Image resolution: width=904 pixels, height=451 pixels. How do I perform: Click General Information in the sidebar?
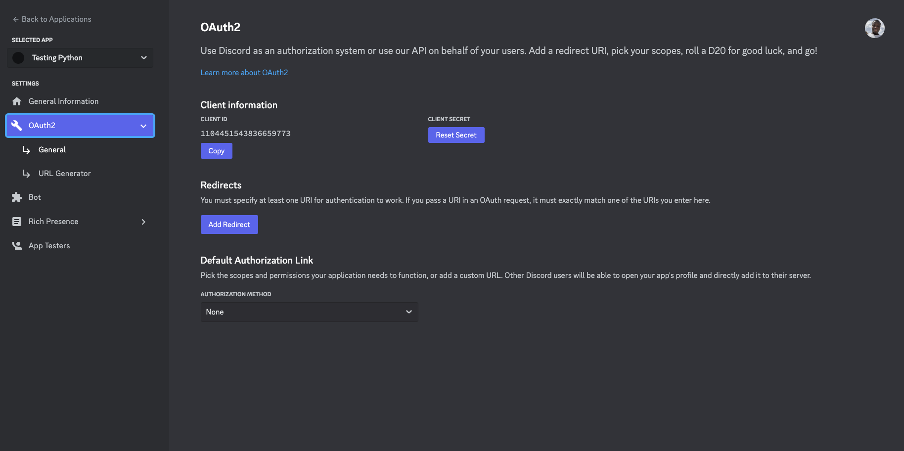point(63,101)
